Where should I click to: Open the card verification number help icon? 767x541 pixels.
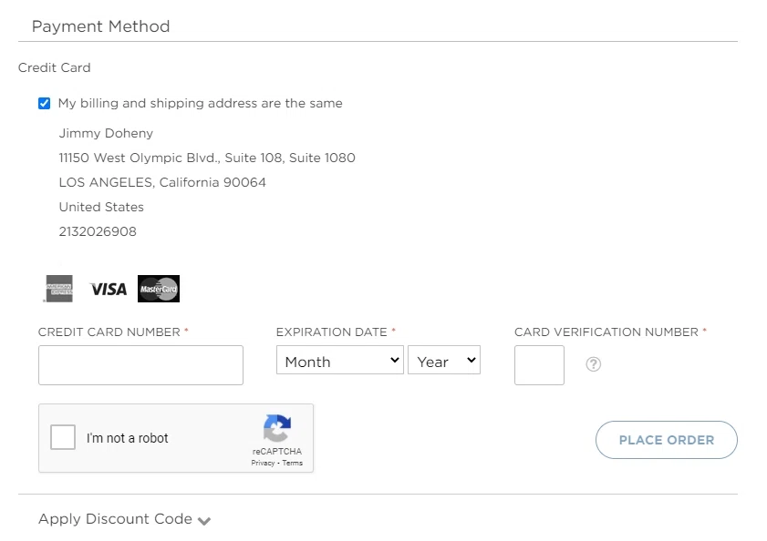tap(594, 364)
